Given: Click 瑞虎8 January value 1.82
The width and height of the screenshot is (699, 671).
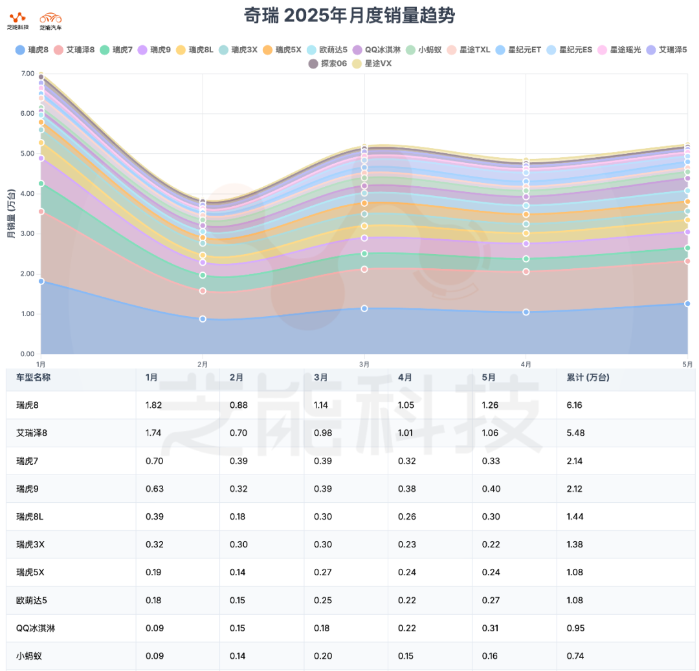Looking at the screenshot, I should (154, 405).
